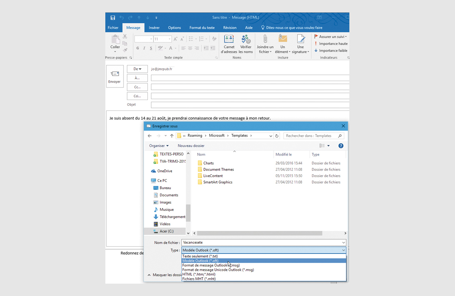The height and width of the screenshot is (296, 455).
Task: Open the Fichier tab
Action: 113,28
